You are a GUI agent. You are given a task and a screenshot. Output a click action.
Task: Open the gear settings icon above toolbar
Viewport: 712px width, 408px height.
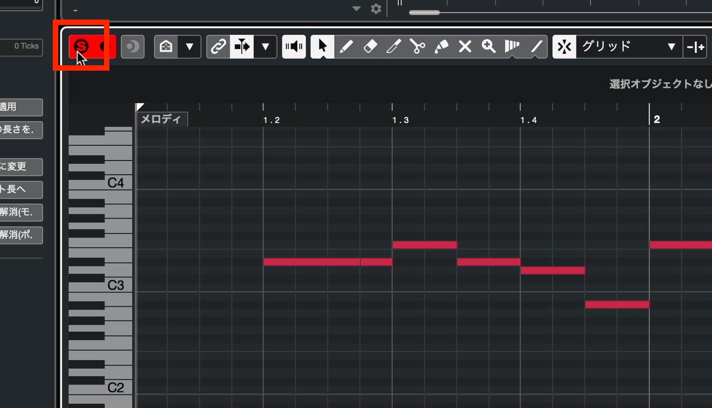pos(376,9)
